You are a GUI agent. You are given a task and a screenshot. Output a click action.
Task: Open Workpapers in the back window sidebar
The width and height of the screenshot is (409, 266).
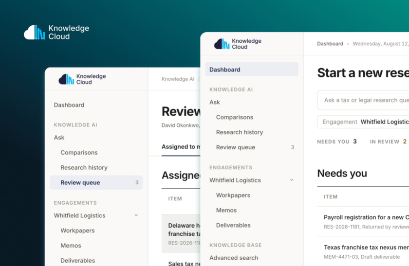pyautogui.click(x=77, y=231)
